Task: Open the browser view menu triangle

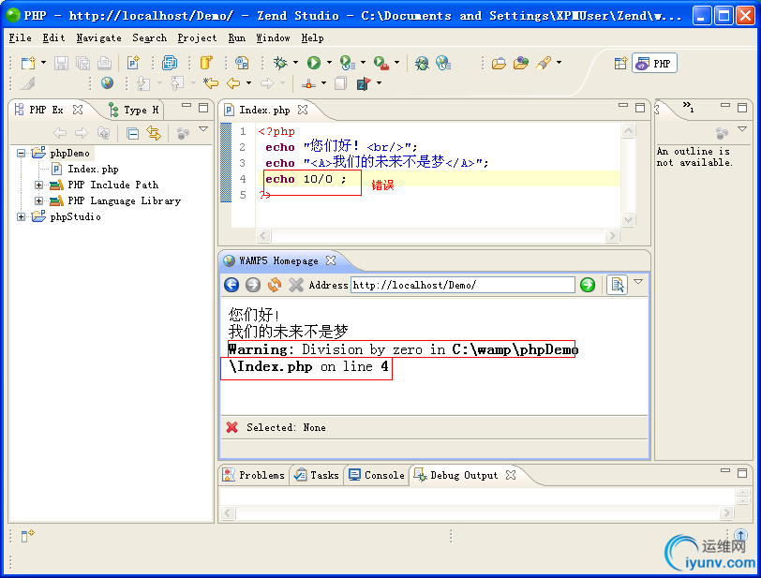Action: 638,281
